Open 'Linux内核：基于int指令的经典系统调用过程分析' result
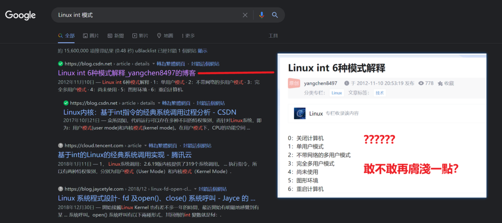502x223 pixels. [x=150, y=112]
